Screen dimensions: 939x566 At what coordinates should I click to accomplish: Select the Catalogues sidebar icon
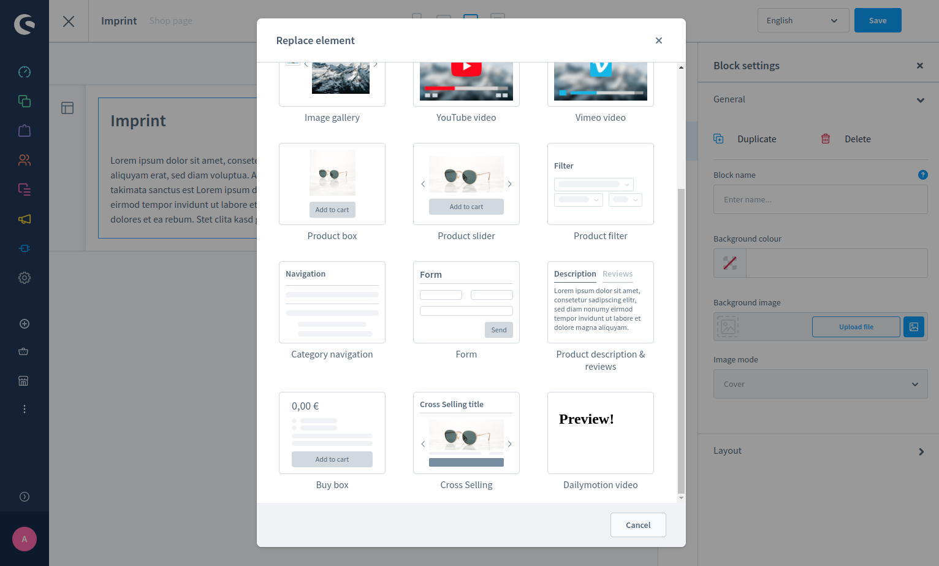click(x=25, y=101)
